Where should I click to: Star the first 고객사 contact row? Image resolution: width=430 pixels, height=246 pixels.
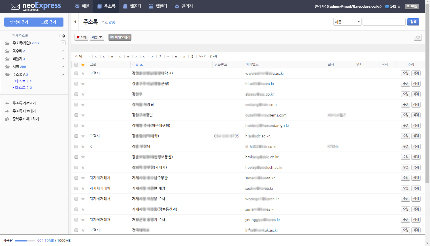(x=83, y=73)
